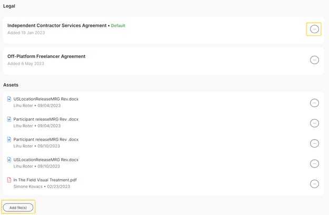Open options for USLocationReleaseMRG Rev.docx dated 09/04/2023
329x215 pixels.
pyautogui.click(x=314, y=103)
